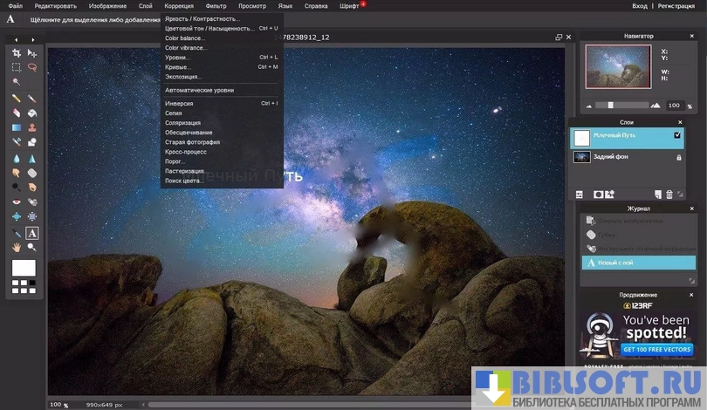Select the Red Eye Reduction tool
Screen dimensions: 707x410
coord(16,202)
